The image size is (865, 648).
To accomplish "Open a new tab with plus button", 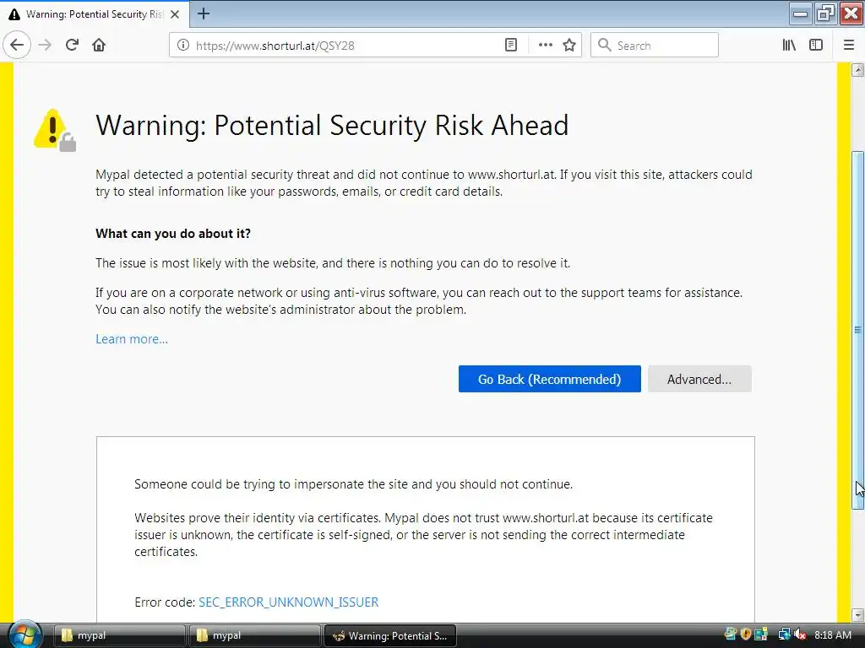I will pyautogui.click(x=203, y=13).
